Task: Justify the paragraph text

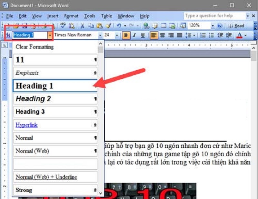Action: [x=179, y=35]
